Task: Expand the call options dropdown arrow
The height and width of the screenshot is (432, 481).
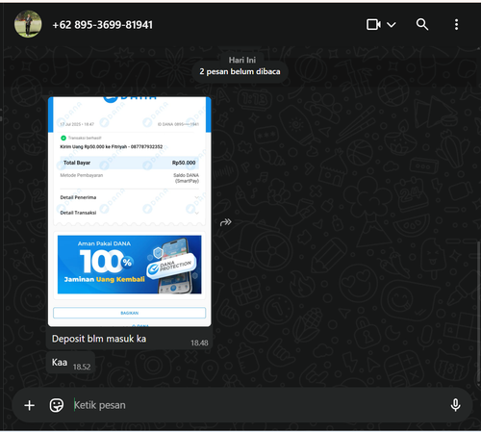Action: click(392, 24)
